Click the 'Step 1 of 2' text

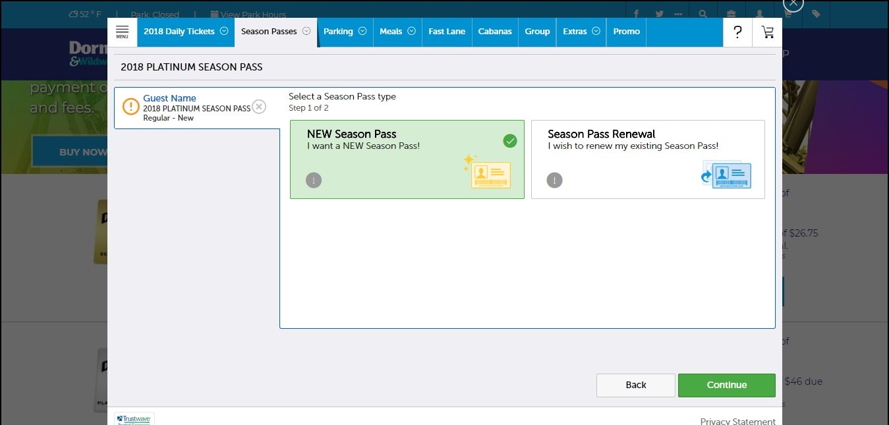[x=308, y=108]
